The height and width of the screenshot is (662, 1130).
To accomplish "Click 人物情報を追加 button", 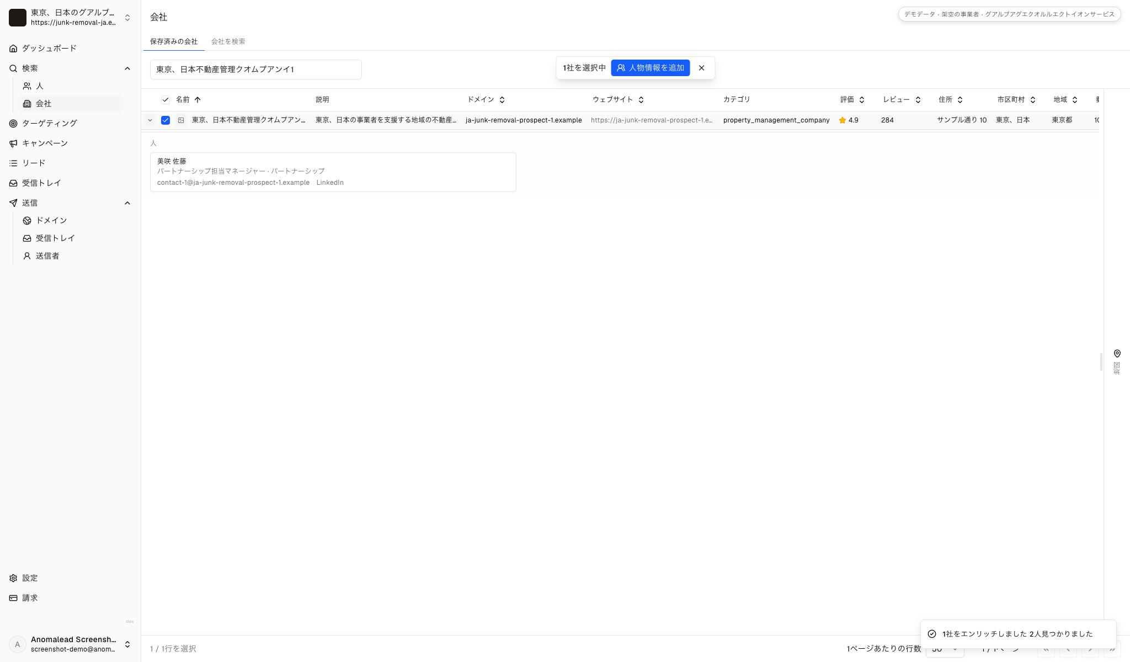I will pos(651,68).
